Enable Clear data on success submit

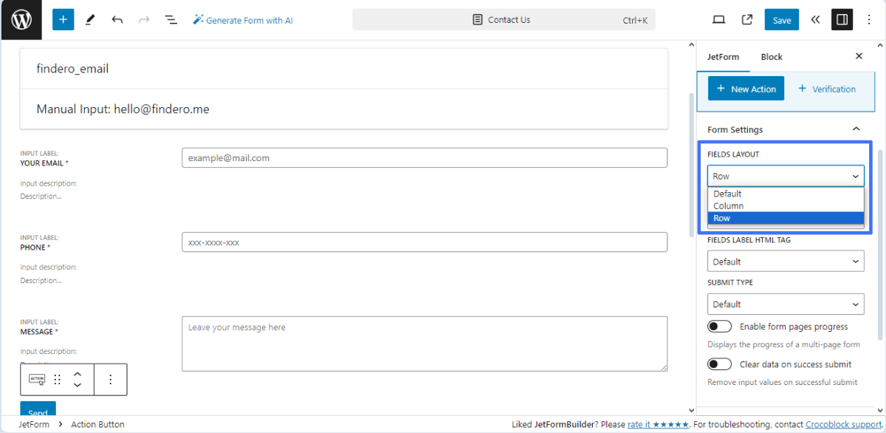pyautogui.click(x=719, y=364)
